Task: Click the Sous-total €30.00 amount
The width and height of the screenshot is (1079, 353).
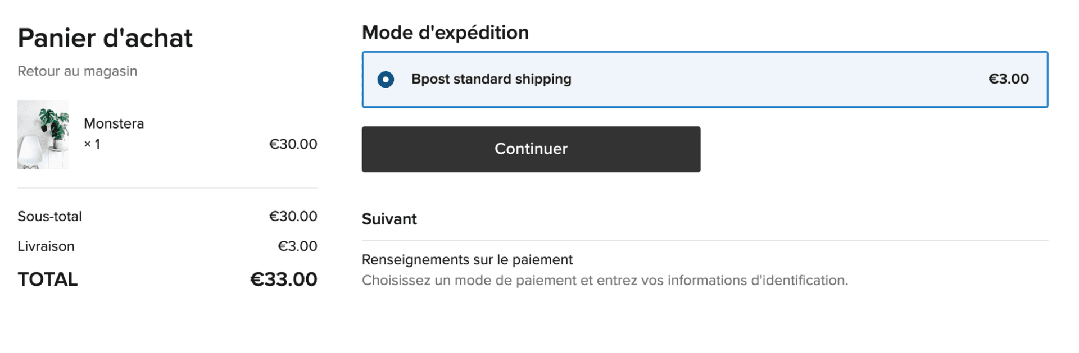Action: tap(293, 216)
